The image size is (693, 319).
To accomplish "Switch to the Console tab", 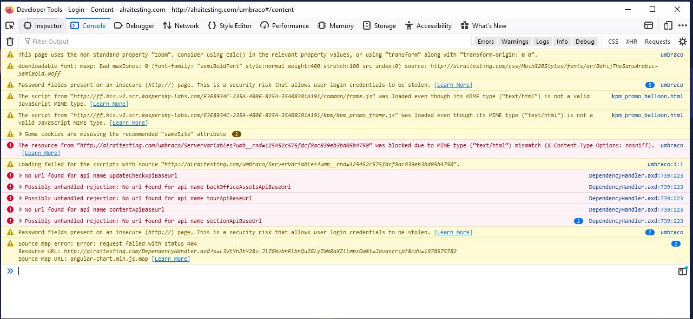I will [x=88, y=25].
